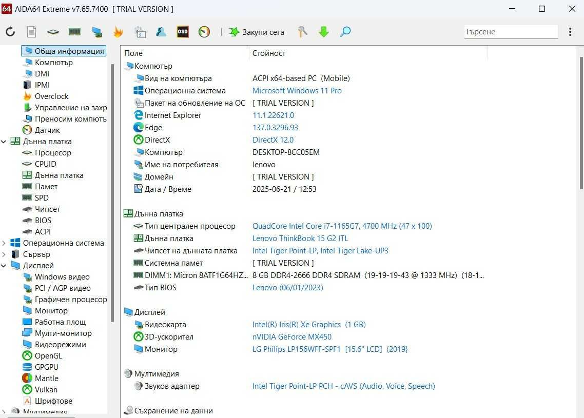The width and height of the screenshot is (584, 418).
Task: Open the Report page icon
Action: [x=32, y=32]
